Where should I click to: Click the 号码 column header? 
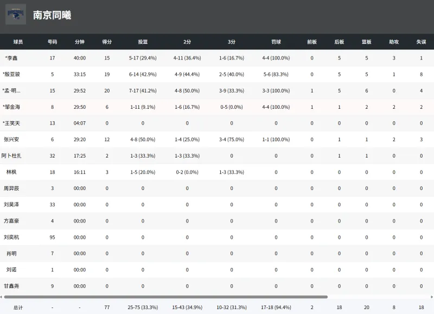tap(52, 42)
